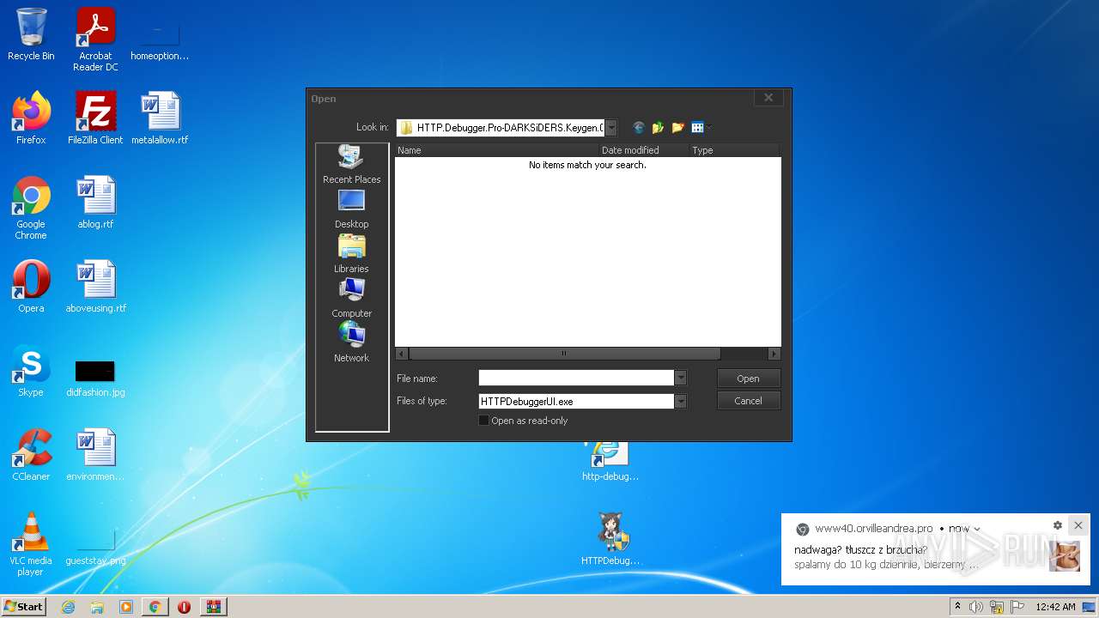Open VLC media player shortcut
This screenshot has height=618, width=1099.
(x=31, y=544)
